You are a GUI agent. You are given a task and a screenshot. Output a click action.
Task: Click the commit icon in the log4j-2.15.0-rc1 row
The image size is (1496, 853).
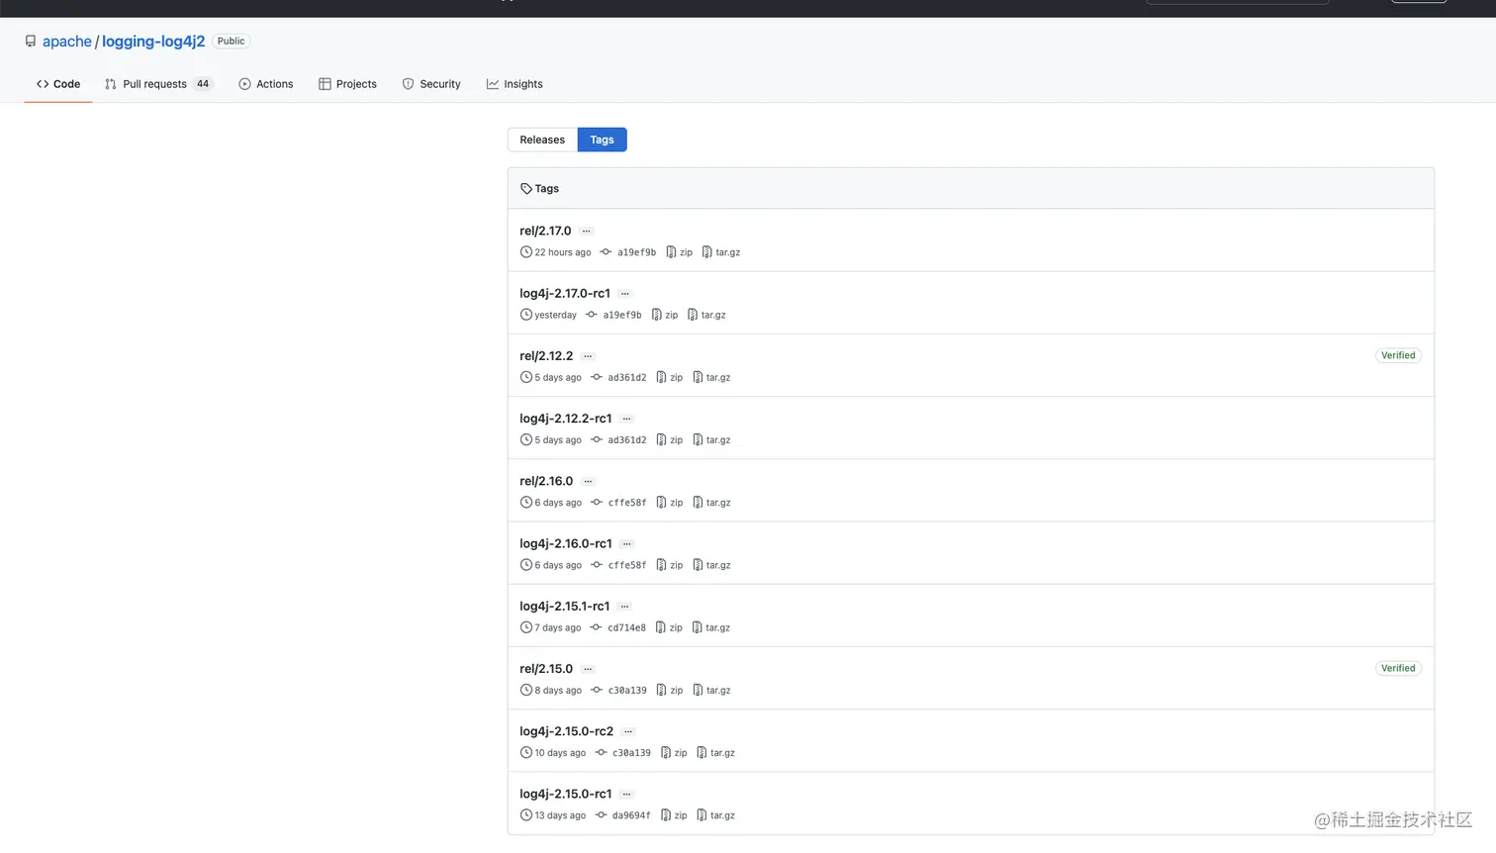tap(601, 815)
